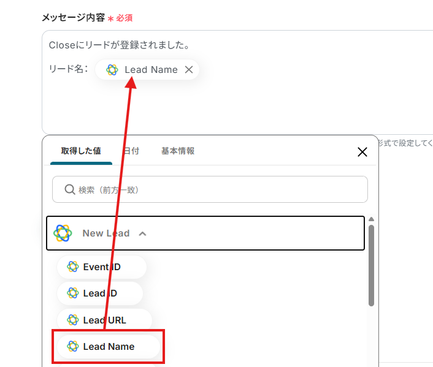Collapse the New Lead section chevron
Viewport: 433px width, 367px height.
click(x=142, y=234)
